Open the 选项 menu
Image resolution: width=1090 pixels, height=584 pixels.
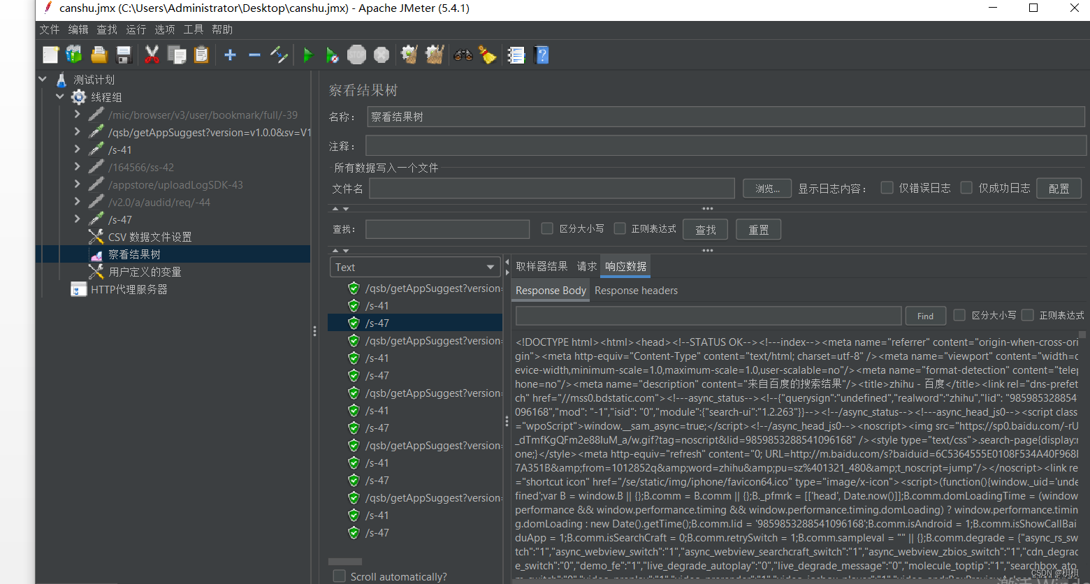(x=165, y=29)
